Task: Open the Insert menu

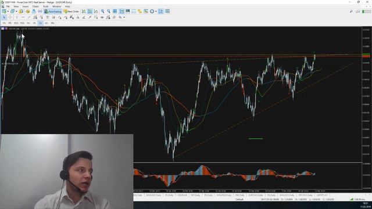Action: (26, 6)
